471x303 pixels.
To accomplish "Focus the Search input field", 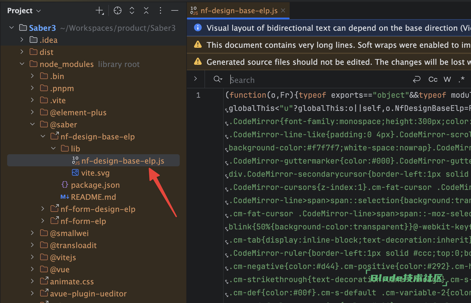I will (x=319, y=80).
